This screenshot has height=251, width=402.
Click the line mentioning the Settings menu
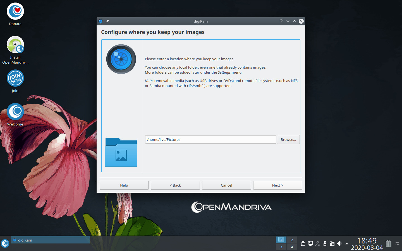tap(194, 72)
